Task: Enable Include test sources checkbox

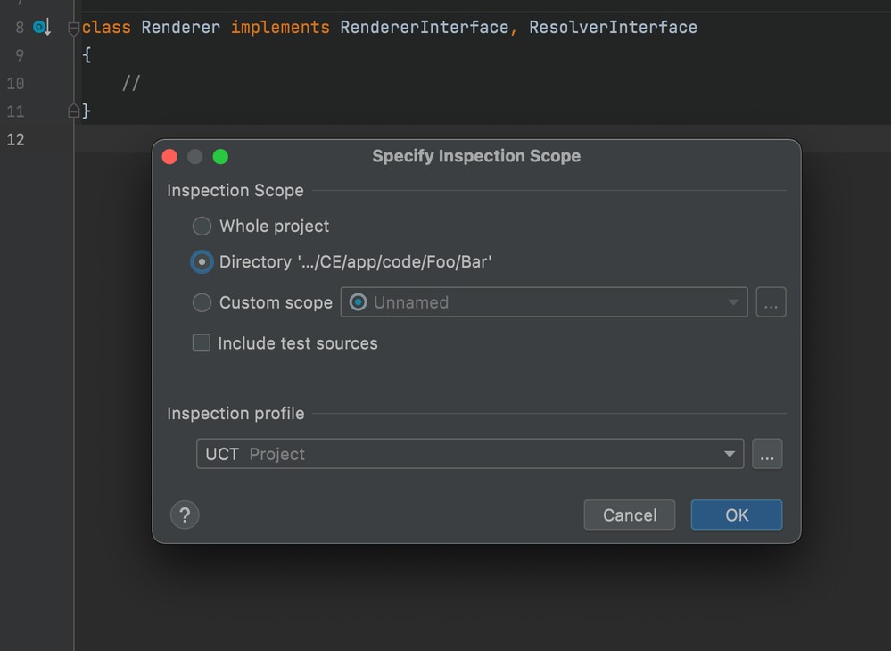Action: tap(202, 343)
